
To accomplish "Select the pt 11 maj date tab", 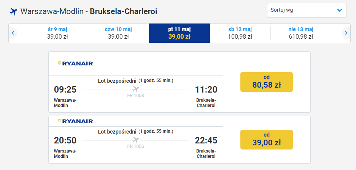I will 179,33.
